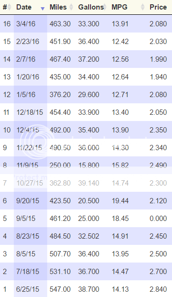Click the 2.700 price value

(158, 272)
